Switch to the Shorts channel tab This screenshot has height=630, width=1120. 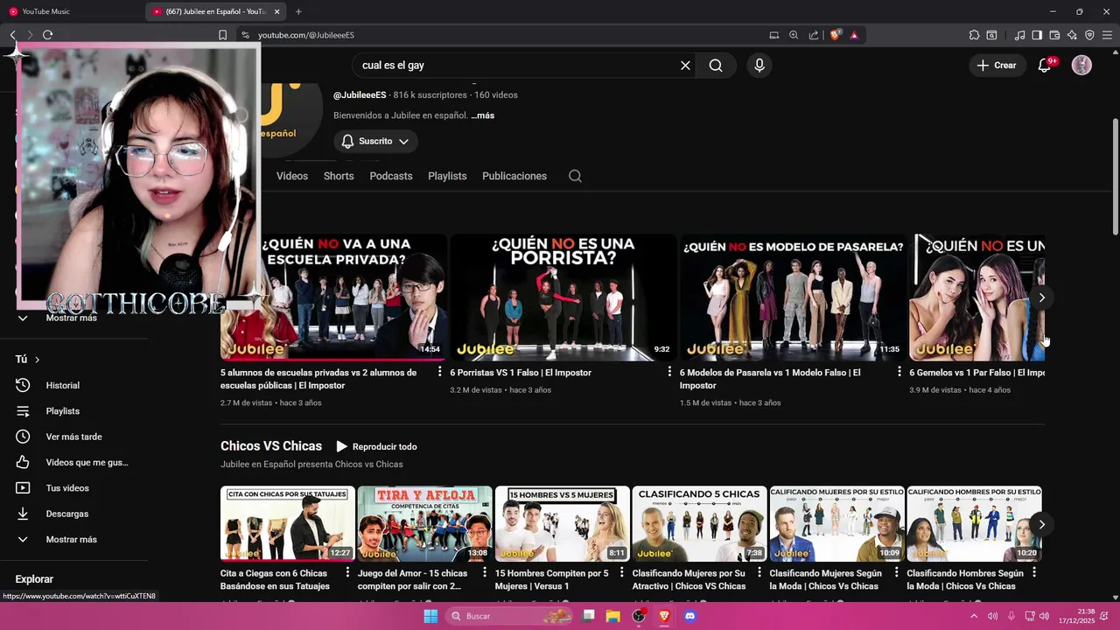[x=339, y=176]
